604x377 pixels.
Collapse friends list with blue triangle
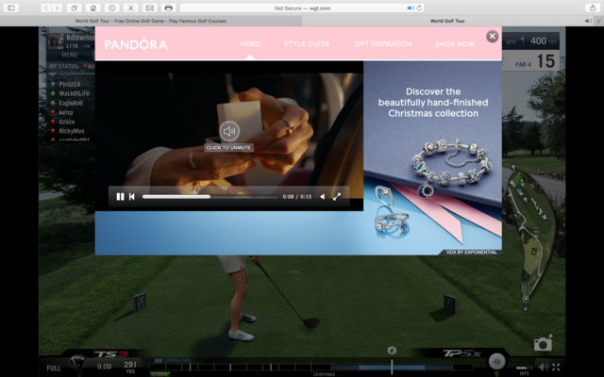coord(53,74)
